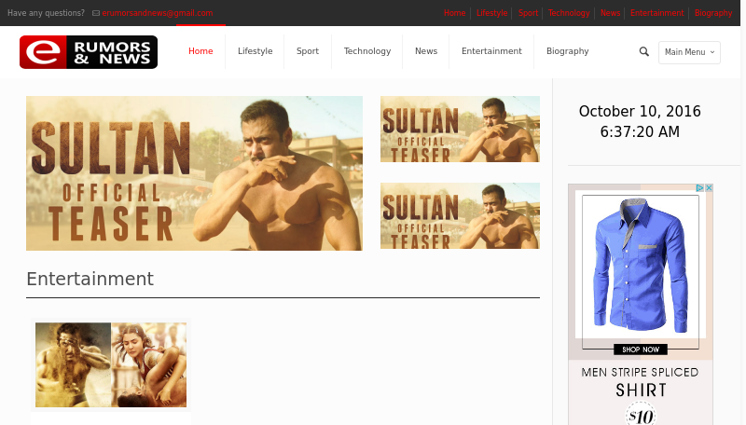
Task: Open the AdChoices icon on shirt ad
Action: click(700, 187)
